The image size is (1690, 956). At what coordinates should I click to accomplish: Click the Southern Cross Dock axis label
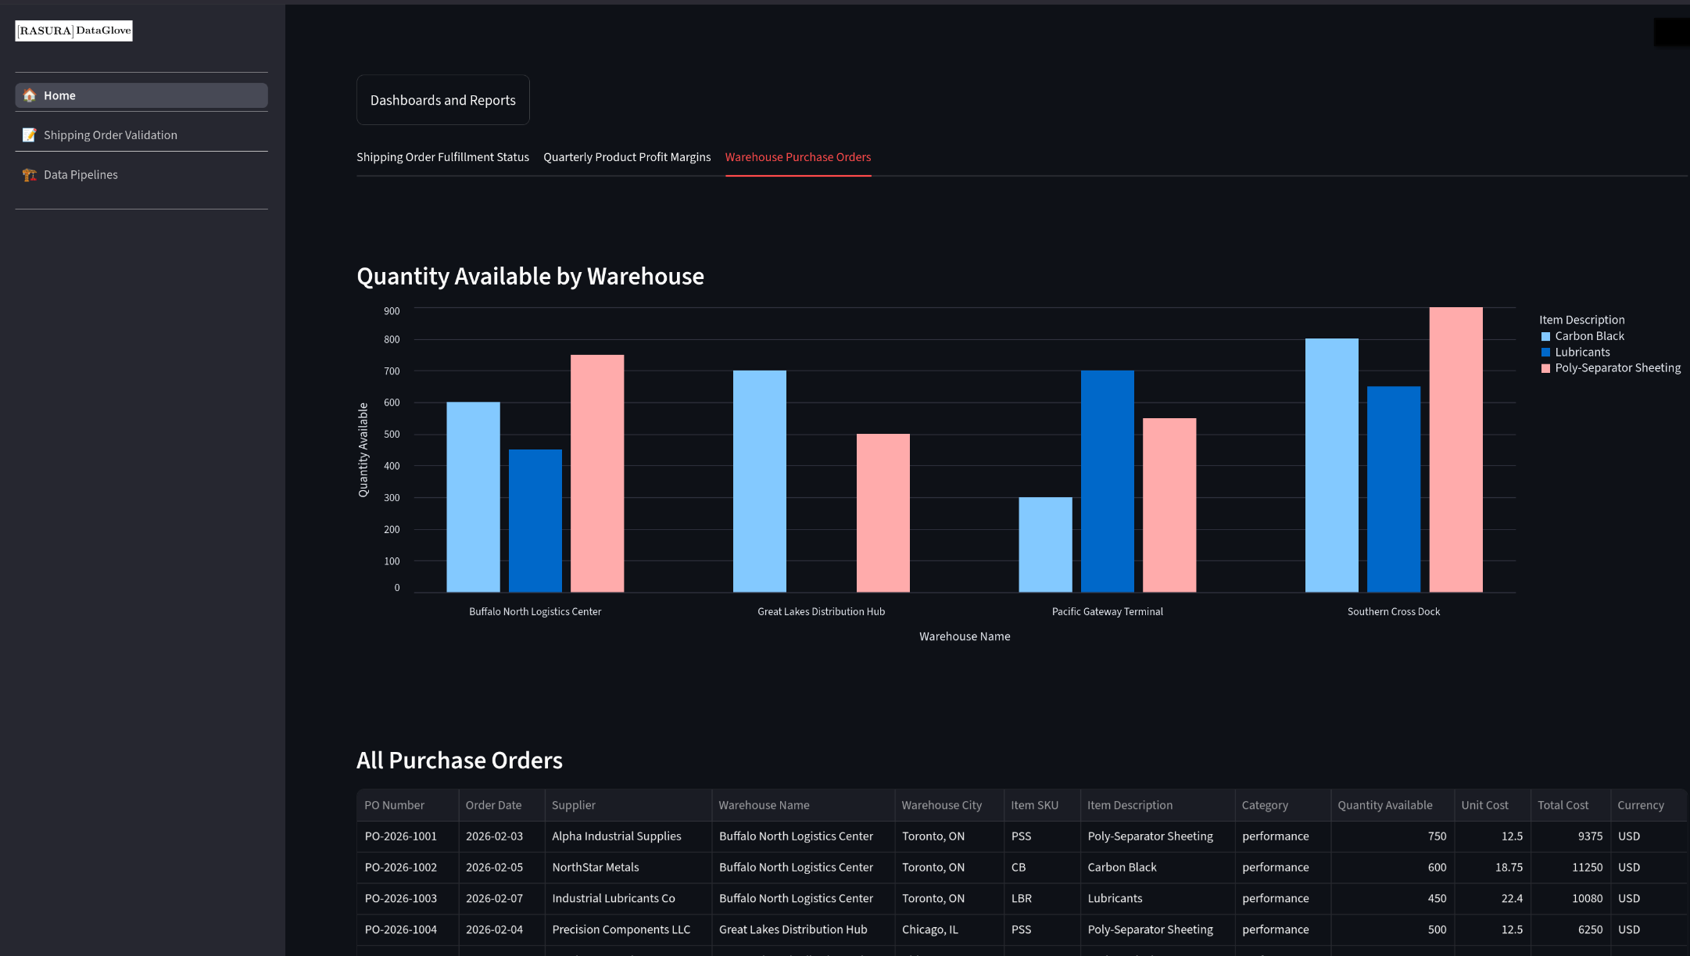(x=1393, y=612)
